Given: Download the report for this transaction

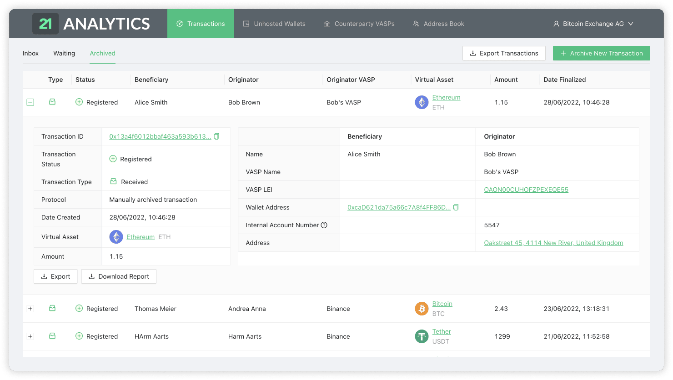Looking at the screenshot, I should pyautogui.click(x=119, y=276).
